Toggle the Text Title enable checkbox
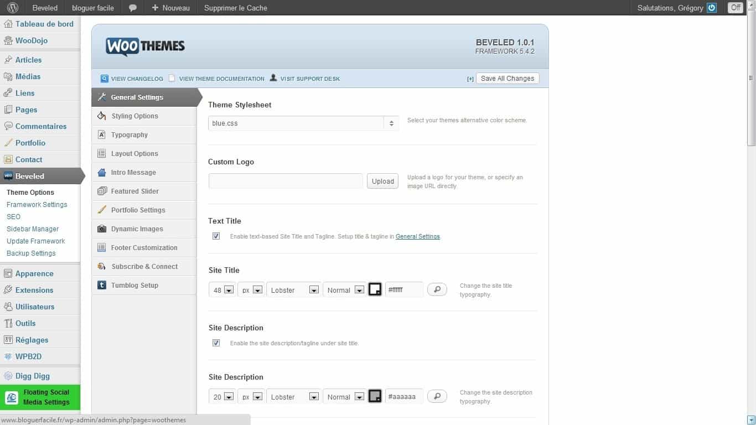 coord(216,236)
